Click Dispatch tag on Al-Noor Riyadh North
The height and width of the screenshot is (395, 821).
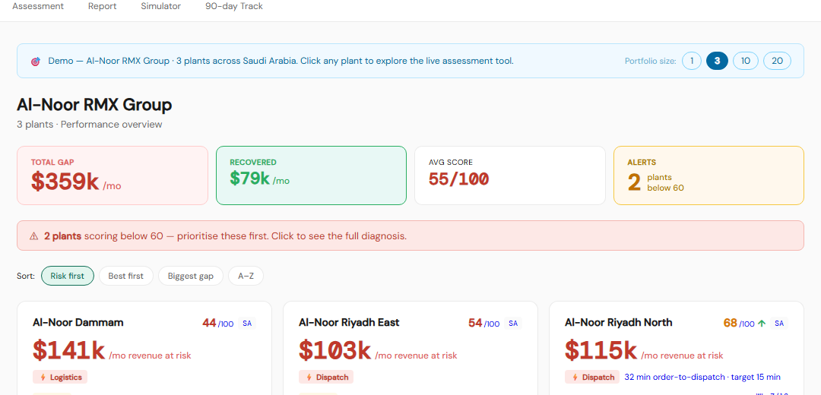[592, 377]
